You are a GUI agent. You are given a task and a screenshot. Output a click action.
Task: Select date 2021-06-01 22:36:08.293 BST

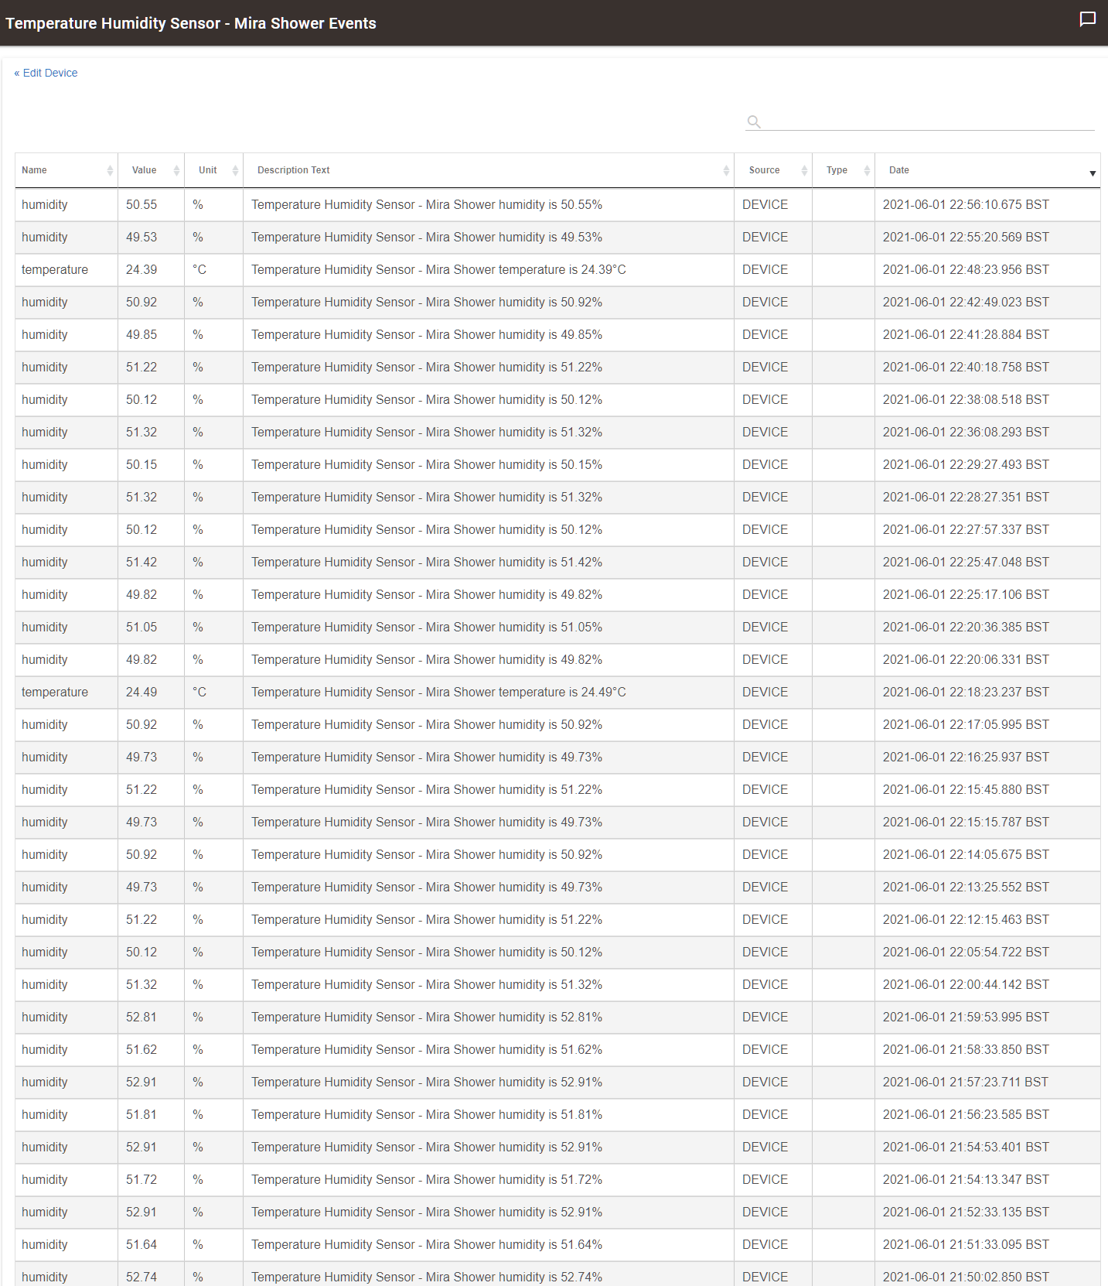click(x=966, y=433)
